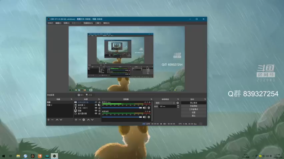This screenshot has height=159, width=284.
Task: Open the 帮助(H) menu
Action: (x=106, y=23)
